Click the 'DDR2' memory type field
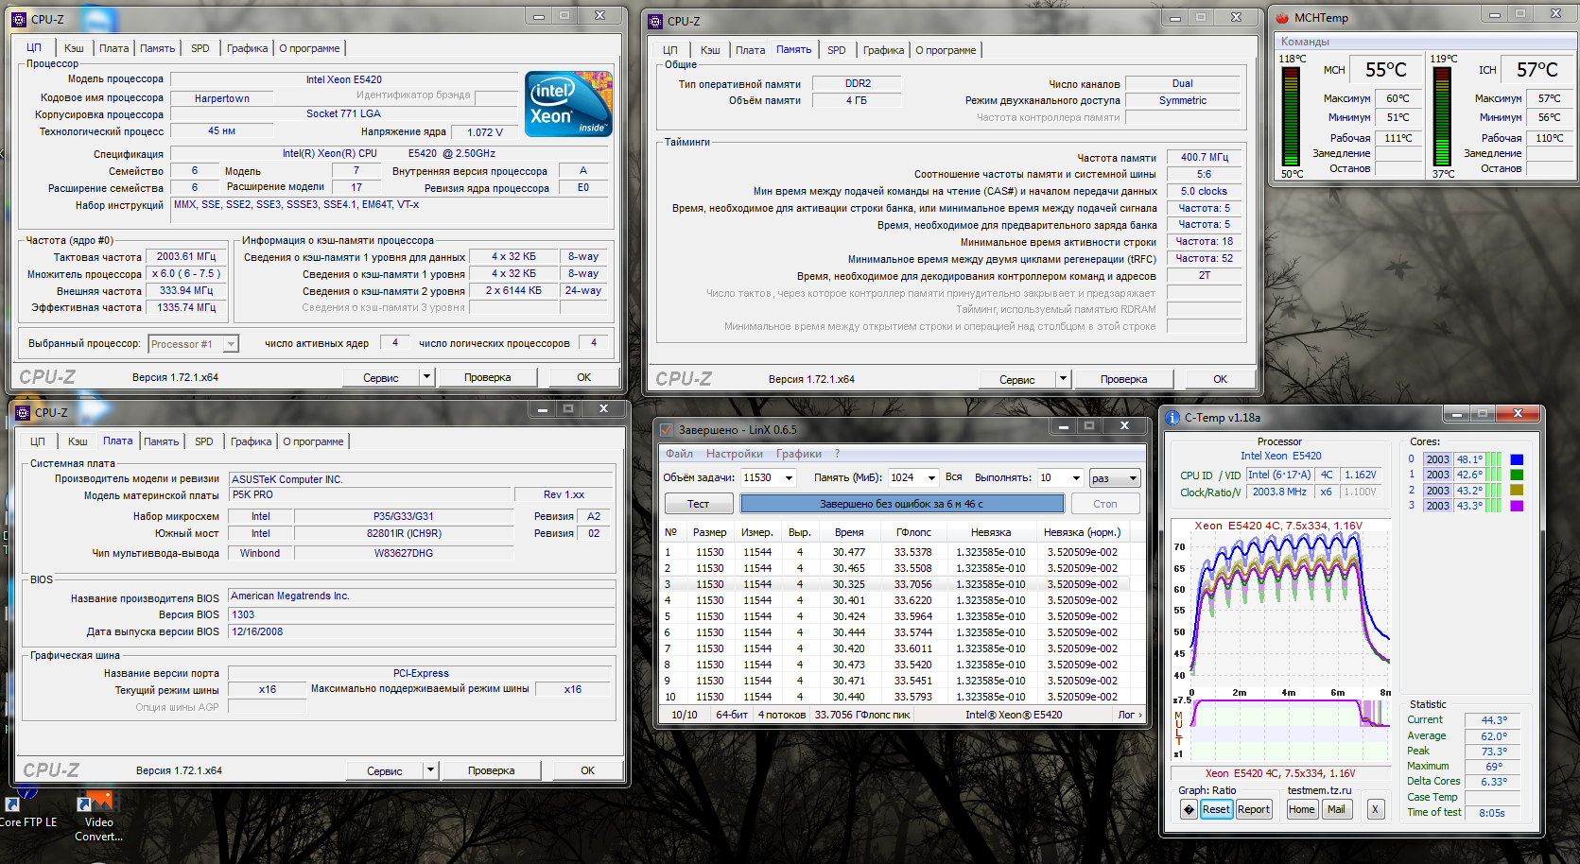 (x=858, y=83)
